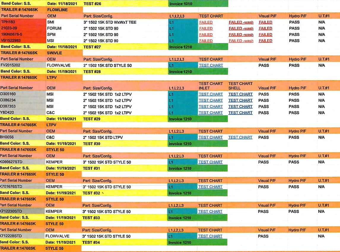The width and height of the screenshot is (340, 252).
Task: Select the C&C OEM cell in the BH0056 row
Action: pos(50,137)
